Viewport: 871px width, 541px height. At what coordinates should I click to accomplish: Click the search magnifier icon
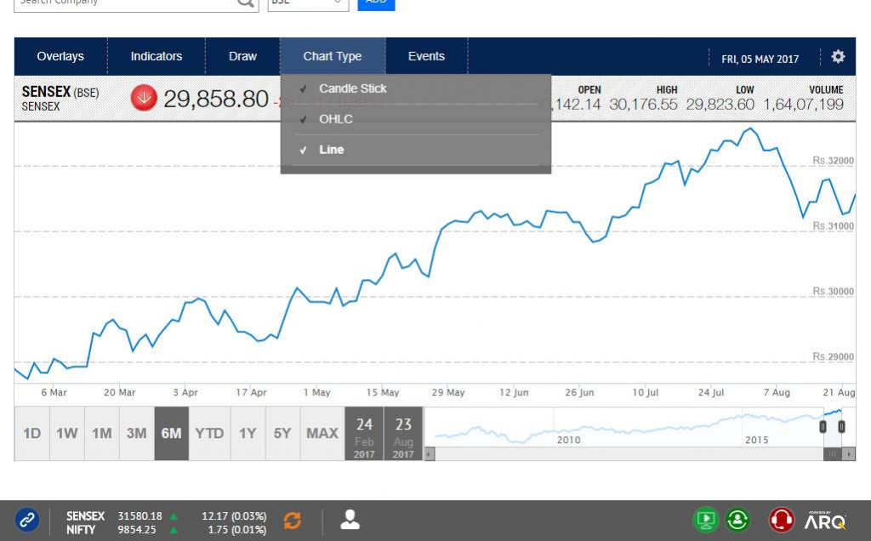[246, 3]
